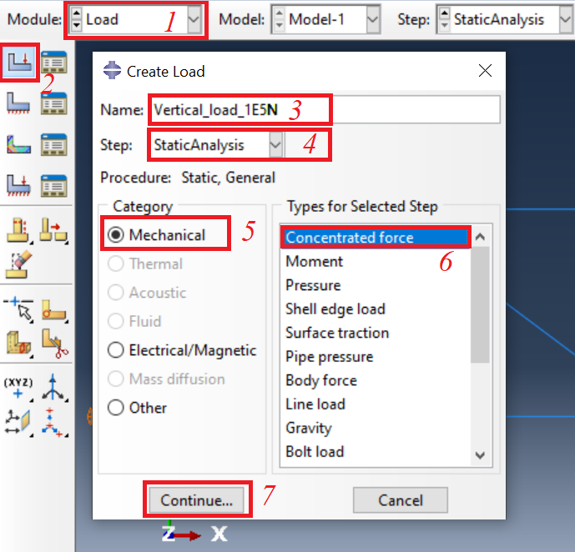Image resolution: width=575 pixels, height=552 pixels.
Task: Select the Create Load Case tool
Action: [18, 185]
